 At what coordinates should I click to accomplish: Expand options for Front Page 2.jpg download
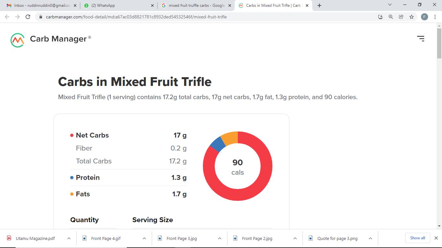[295, 238]
